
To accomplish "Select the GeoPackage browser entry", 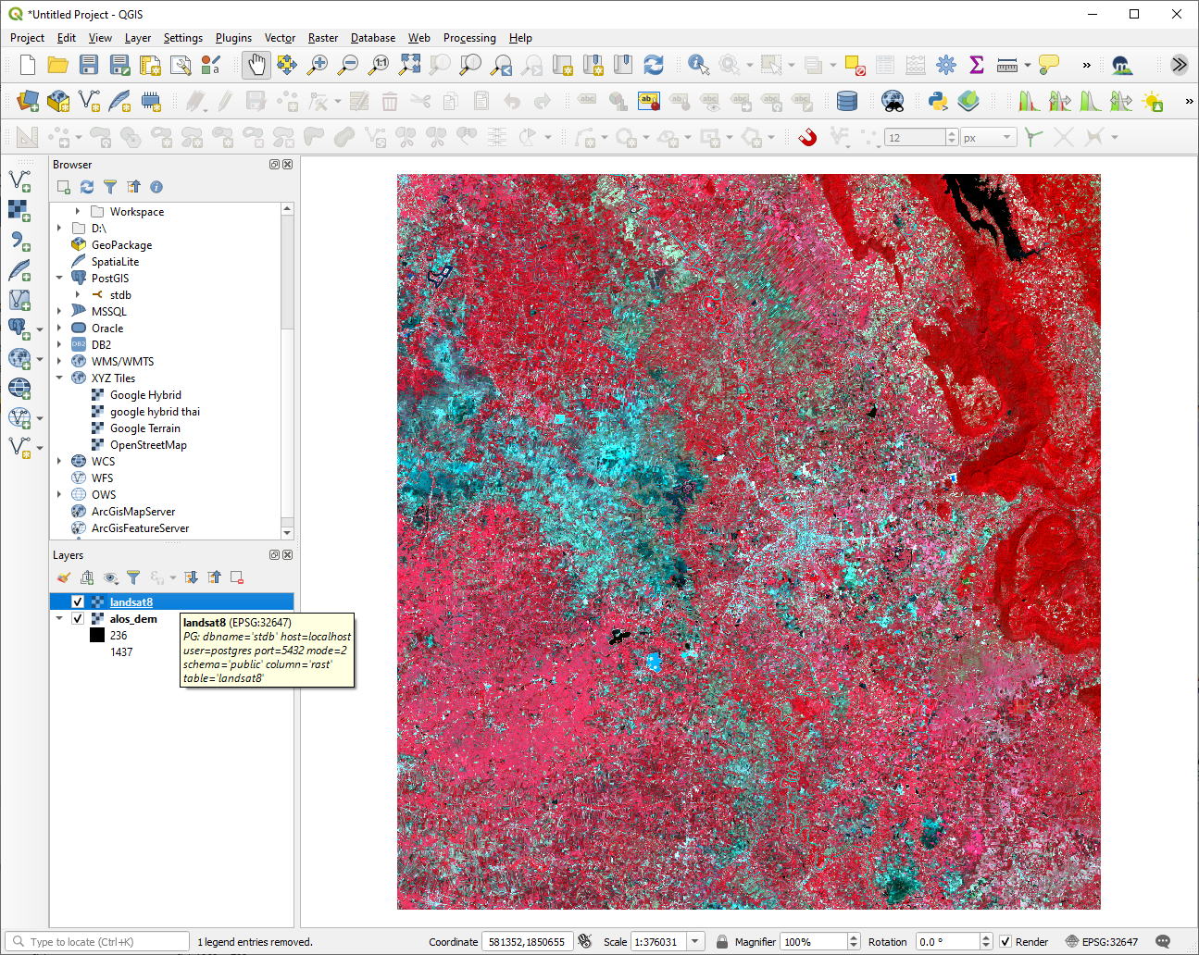I will pos(121,244).
